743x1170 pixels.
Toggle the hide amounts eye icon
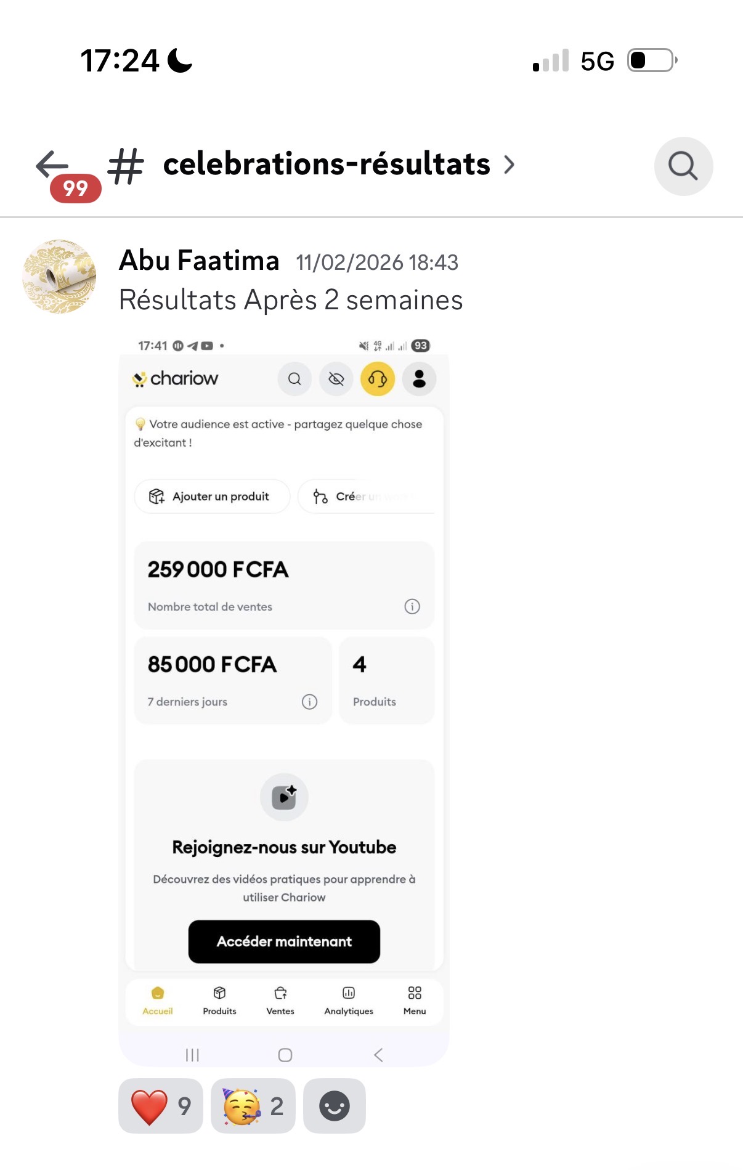(336, 379)
